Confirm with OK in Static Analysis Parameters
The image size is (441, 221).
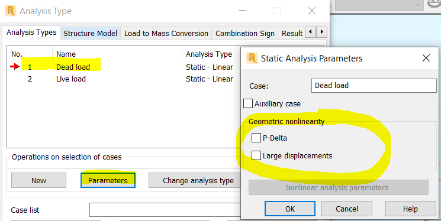click(x=290, y=209)
